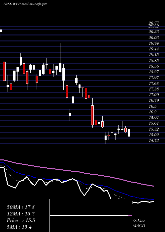Image resolution: width=165 pixels, height=232 pixels.
Task: Click the large red candlestick dropping to 15.61
Action: tap(92, 115)
